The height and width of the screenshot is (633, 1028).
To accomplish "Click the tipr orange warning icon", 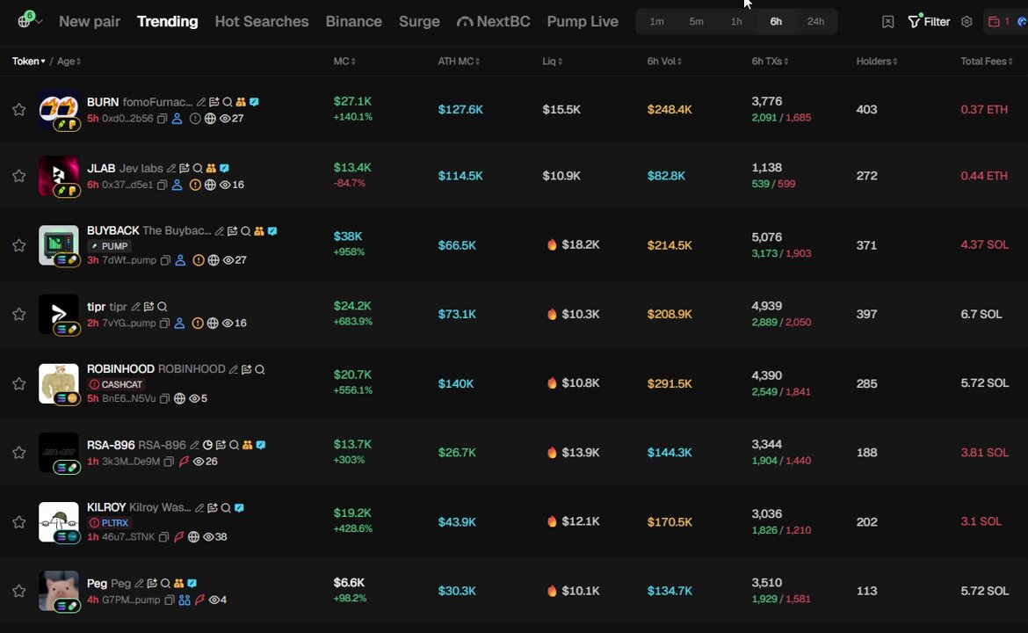I will coord(198,324).
